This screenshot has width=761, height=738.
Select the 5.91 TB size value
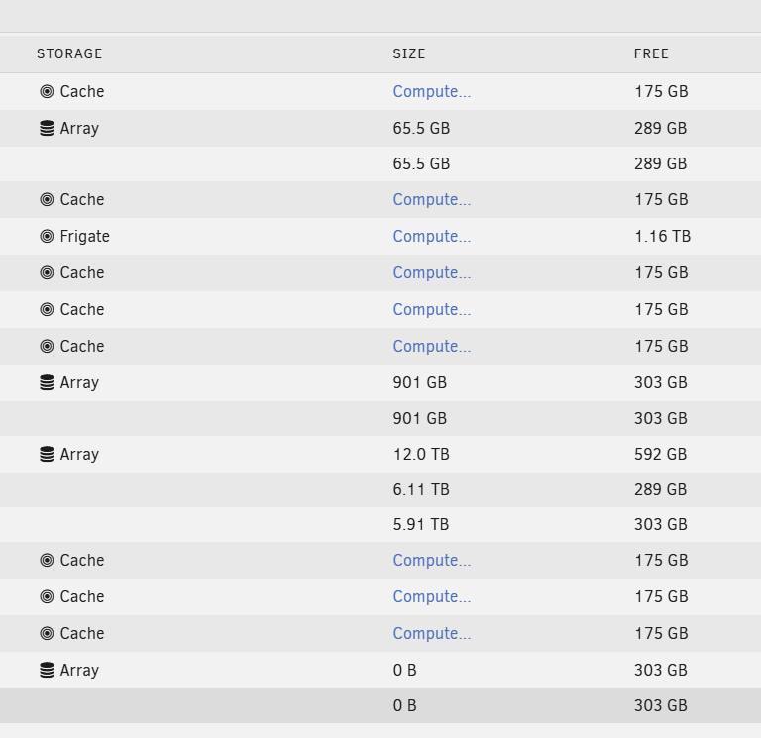tap(421, 524)
